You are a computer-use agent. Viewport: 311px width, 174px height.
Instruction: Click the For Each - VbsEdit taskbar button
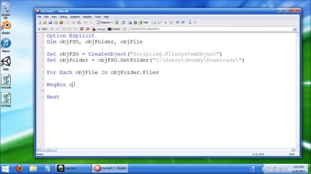110,168
